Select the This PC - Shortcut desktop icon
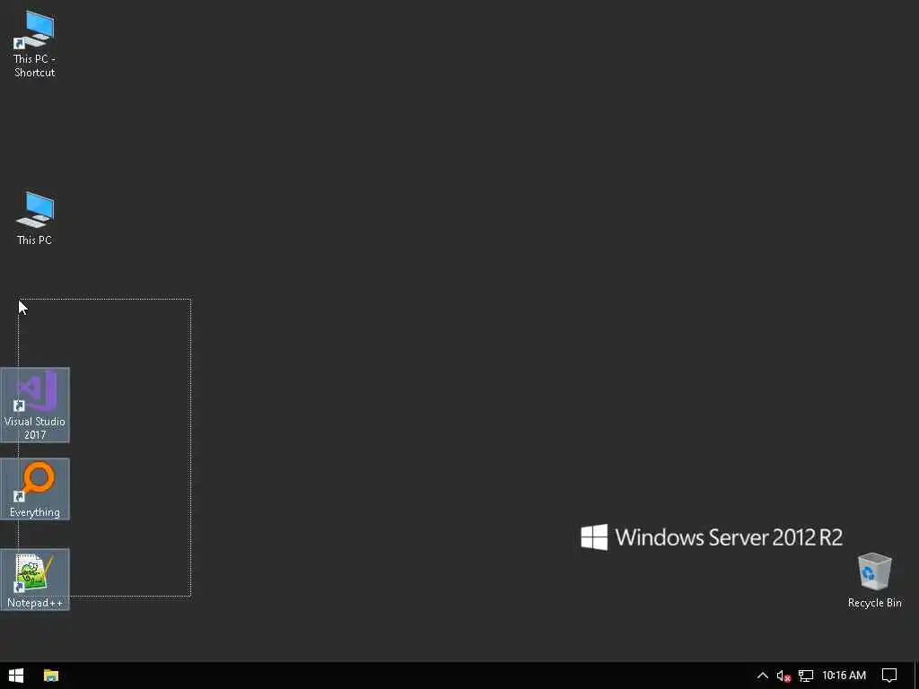 35,44
